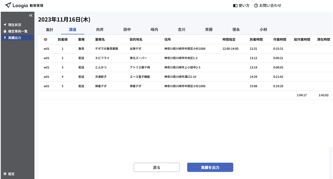This screenshot has height=179, width=333.
Task: Open the 小林 tab
Action: (263, 29)
